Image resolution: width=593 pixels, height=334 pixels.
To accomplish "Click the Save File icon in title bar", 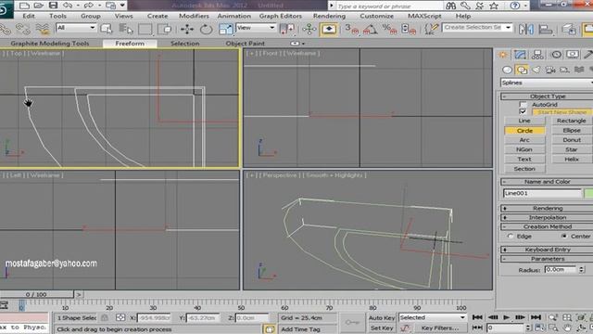I will 53,6.
